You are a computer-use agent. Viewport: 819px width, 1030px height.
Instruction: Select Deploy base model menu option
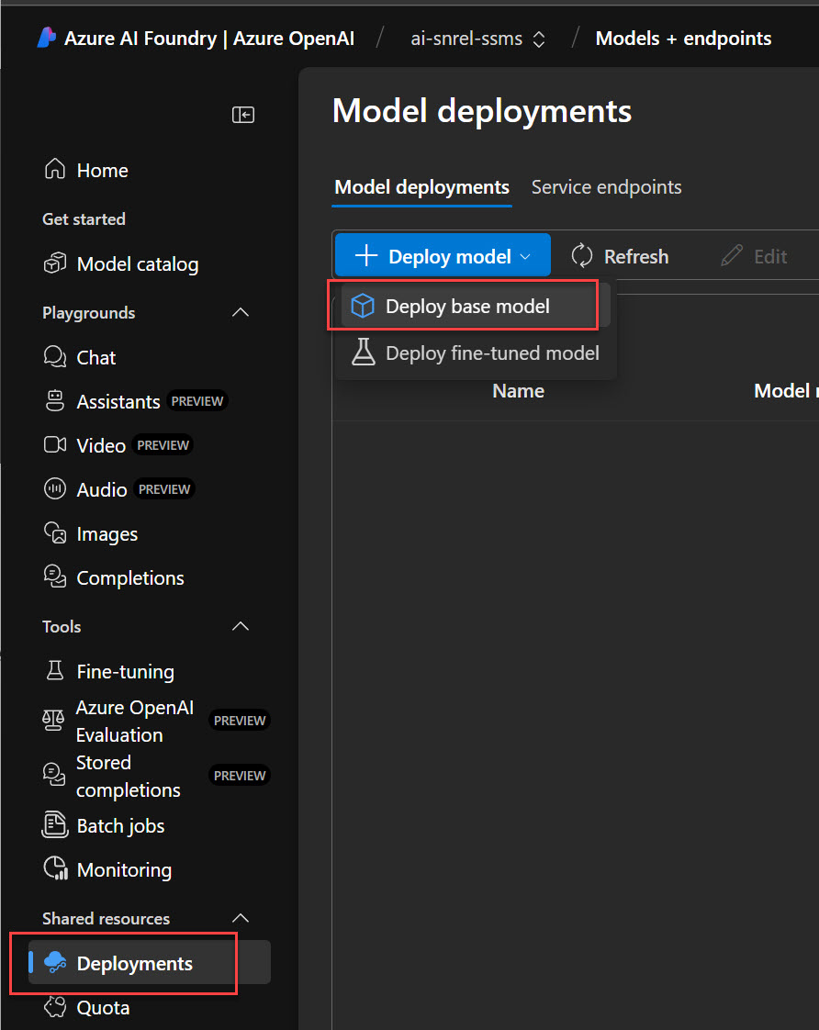coord(467,307)
